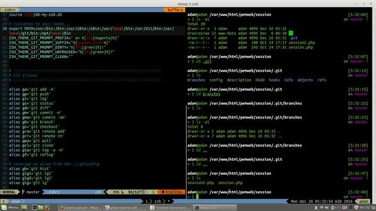Click the orange buffers label in tabline
Viewport: 376px width, 211px height.
click(x=175, y=10)
